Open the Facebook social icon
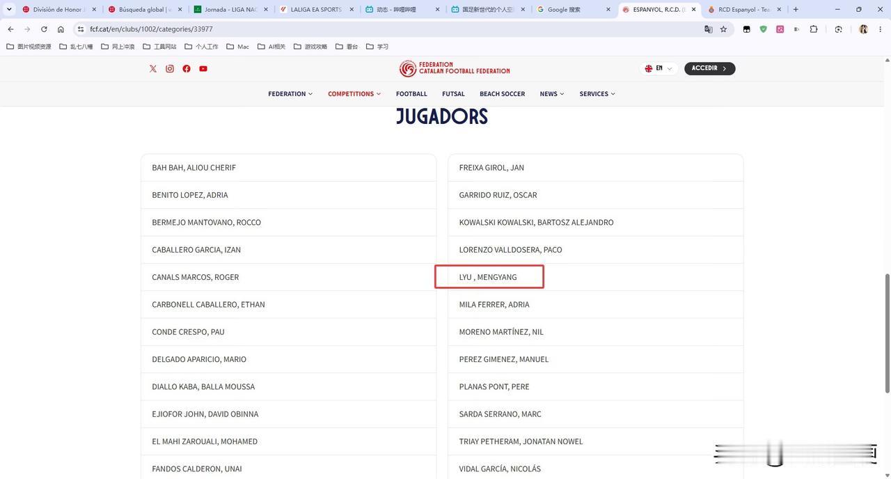This screenshot has width=891, height=479. (187, 68)
